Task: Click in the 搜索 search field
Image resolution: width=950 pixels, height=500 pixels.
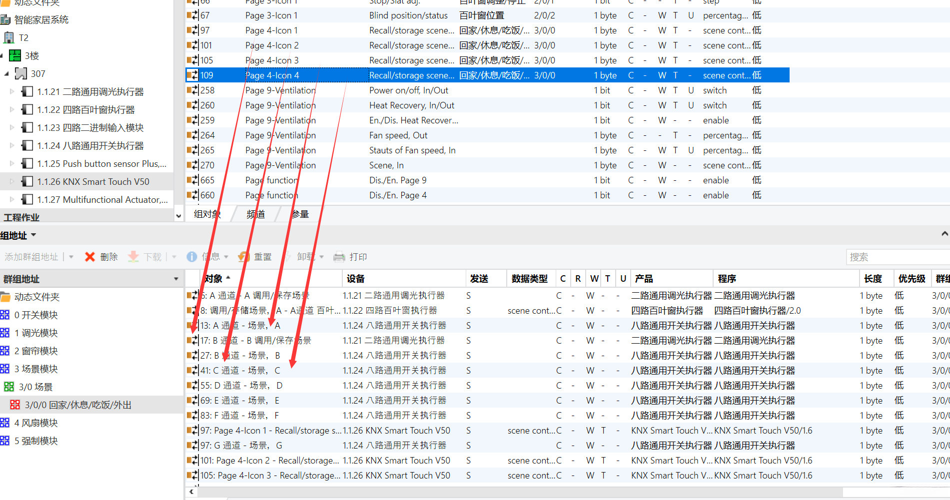Action: coord(898,257)
